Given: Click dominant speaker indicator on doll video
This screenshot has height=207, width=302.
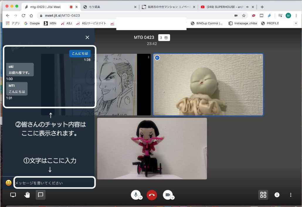Looking at the screenshot, I should pos(157,58).
